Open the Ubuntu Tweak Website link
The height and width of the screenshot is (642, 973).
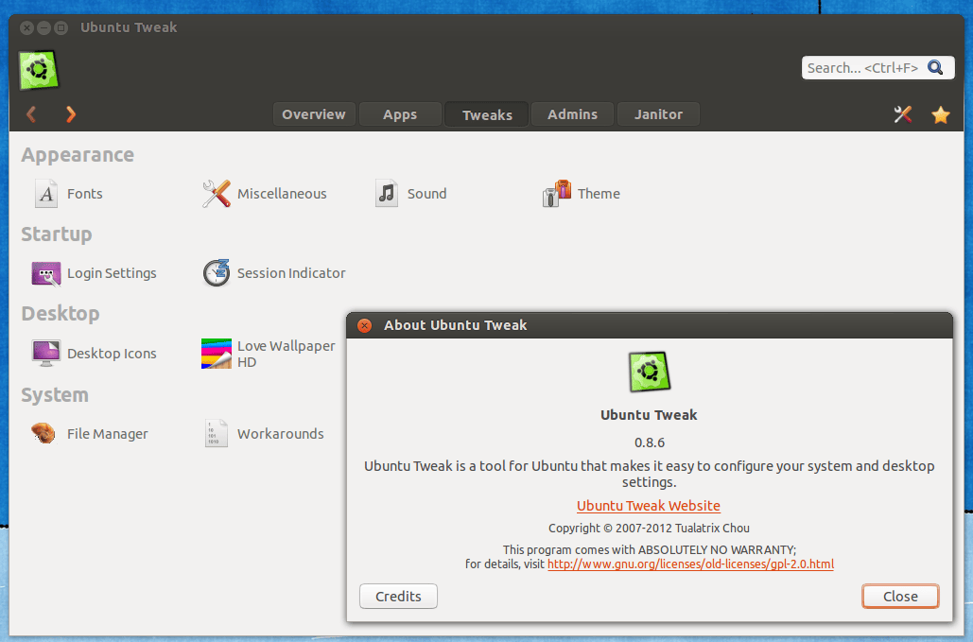(648, 505)
